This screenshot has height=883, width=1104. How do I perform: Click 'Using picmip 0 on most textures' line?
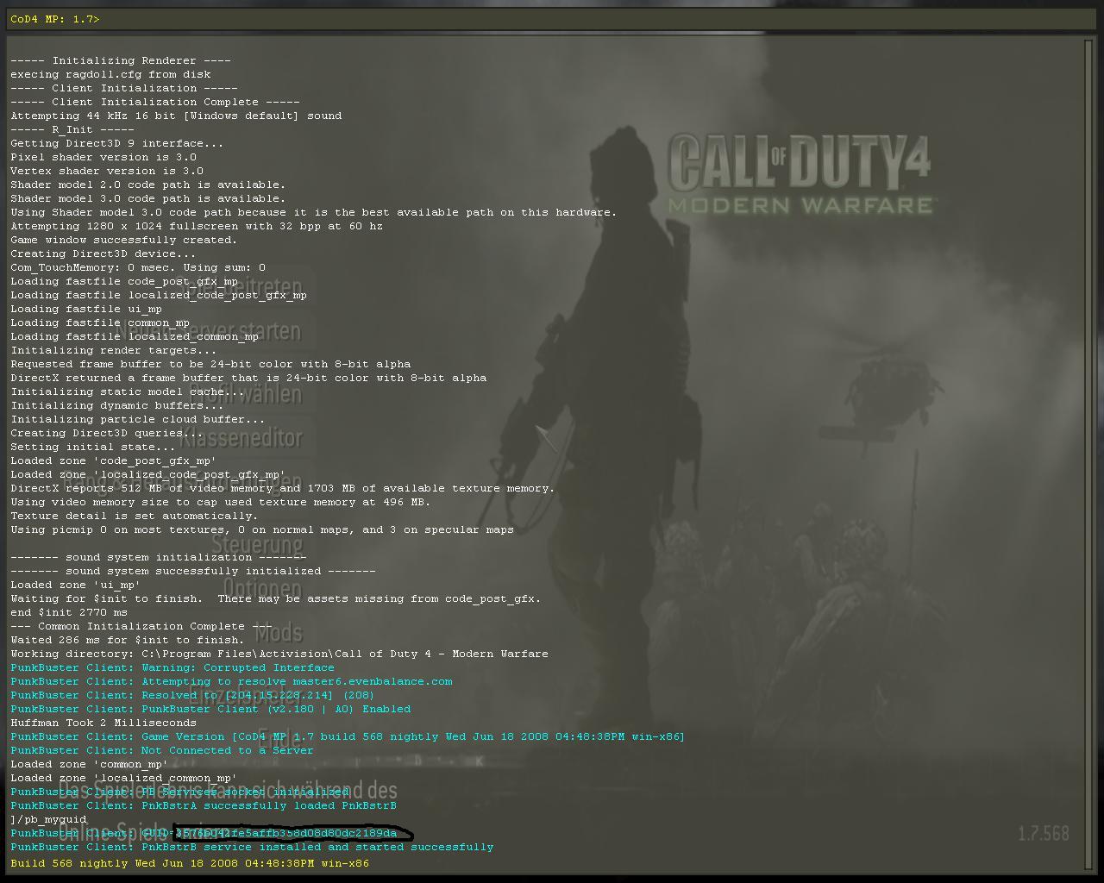[x=262, y=529]
